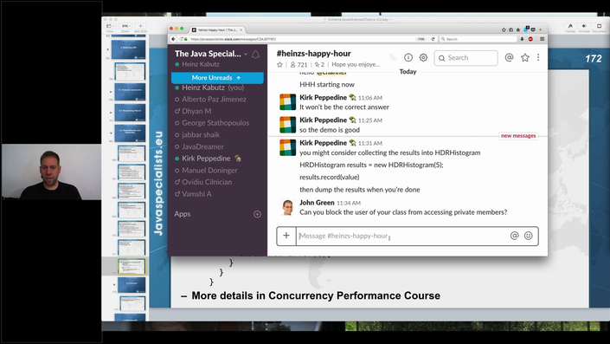Screen dimensions: 610x344
Task: Collapse the Reflection API slide group triangle
Action: tap(108, 49)
